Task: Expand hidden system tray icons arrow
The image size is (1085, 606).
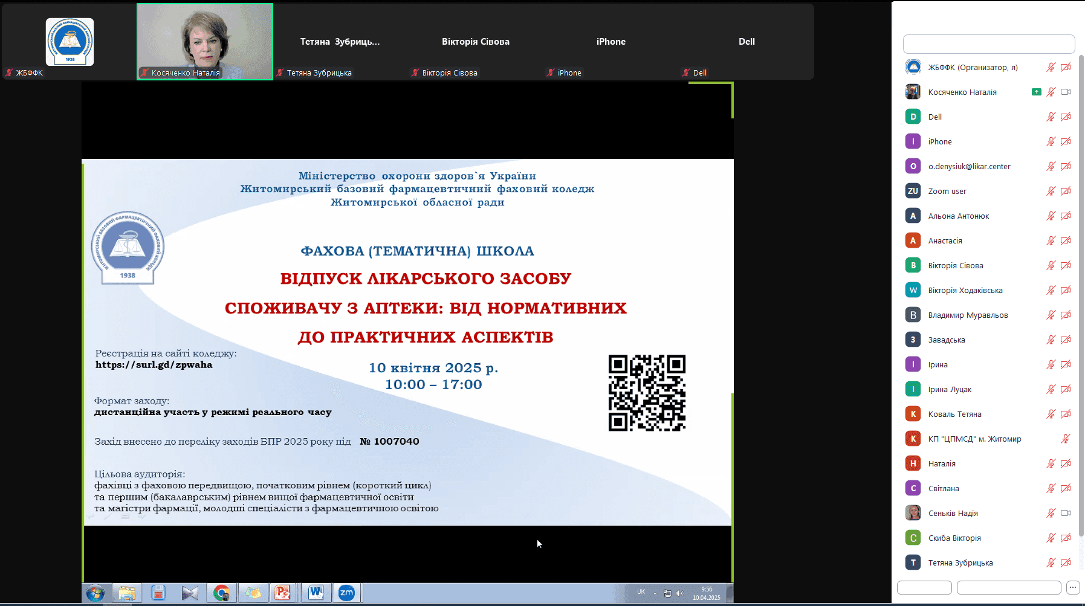Action: [x=655, y=593]
